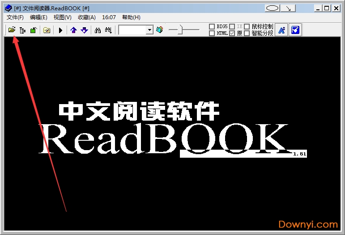Screen dimensions: 345x235
Task: Click the blue icon at toolbar's right end
Action: pos(295,30)
